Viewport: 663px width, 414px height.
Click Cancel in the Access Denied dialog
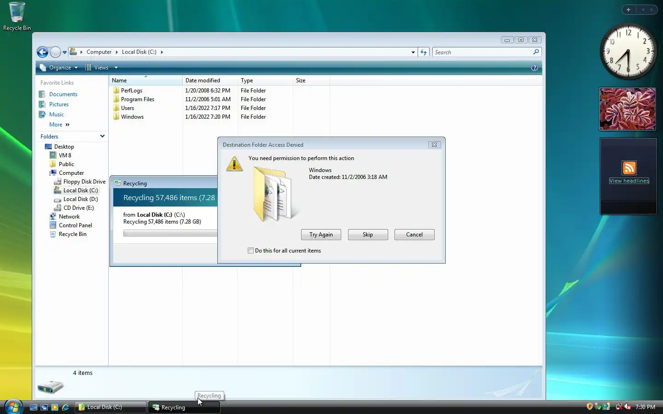414,235
